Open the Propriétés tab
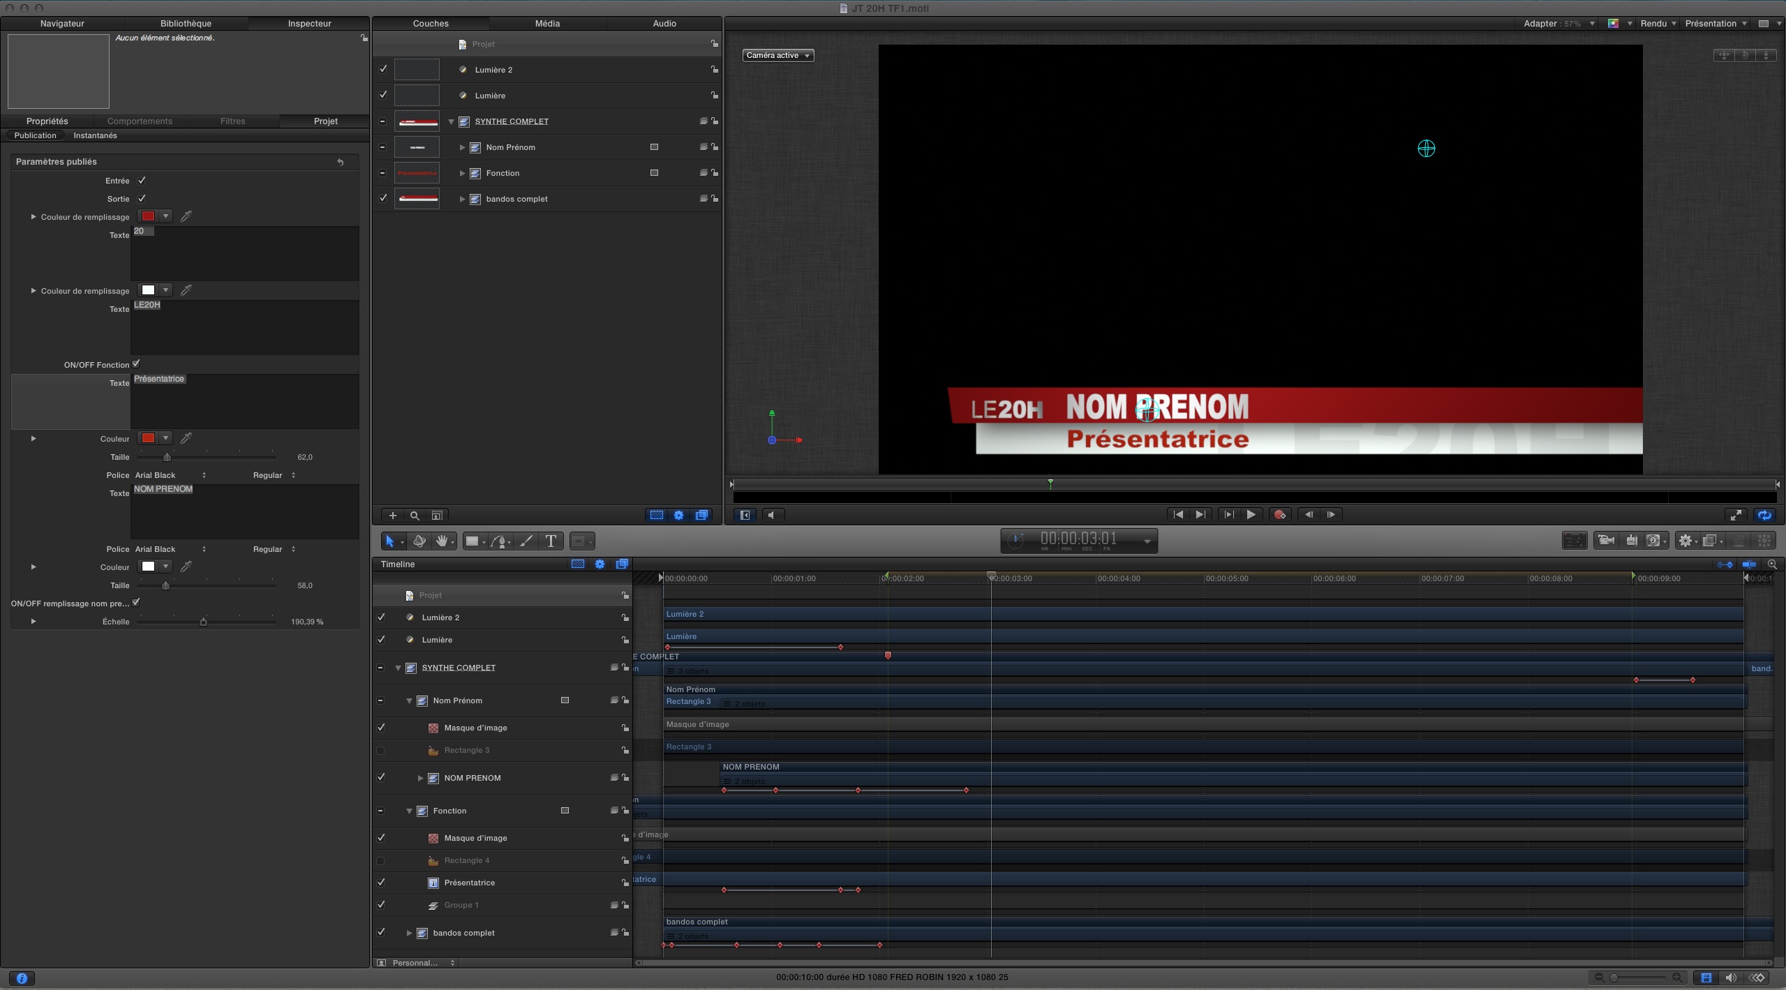Image resolution: width=1786 pixels, height=990 pixels. coord(47,121)
